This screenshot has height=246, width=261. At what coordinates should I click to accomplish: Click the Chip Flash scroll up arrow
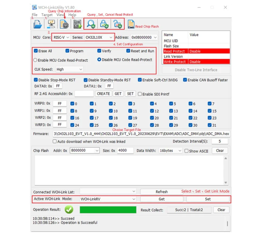click(226, 158)
